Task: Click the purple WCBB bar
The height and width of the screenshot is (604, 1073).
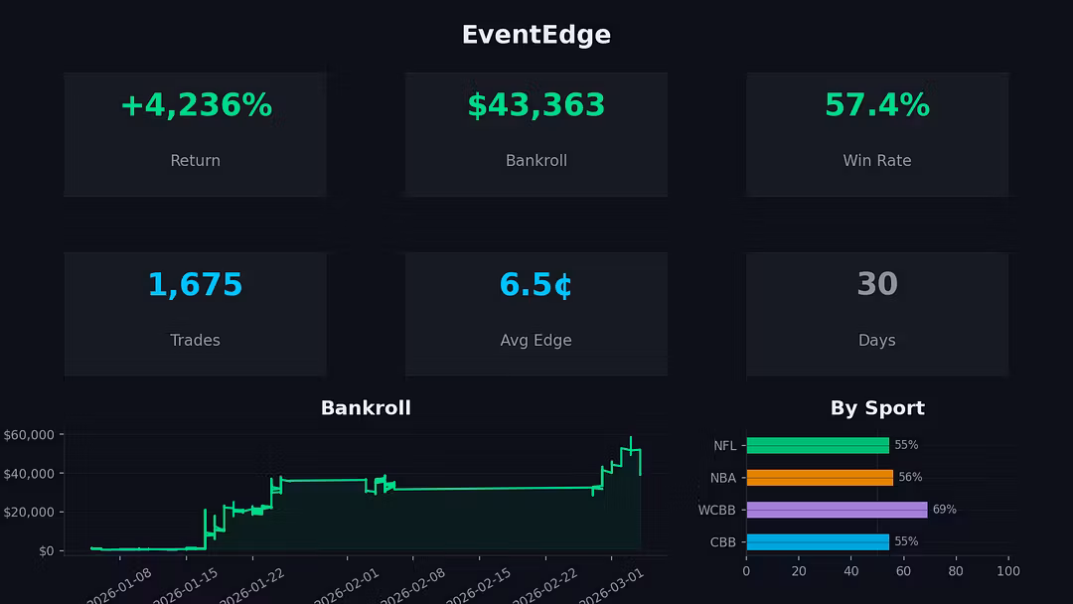Action: [836, 510]
